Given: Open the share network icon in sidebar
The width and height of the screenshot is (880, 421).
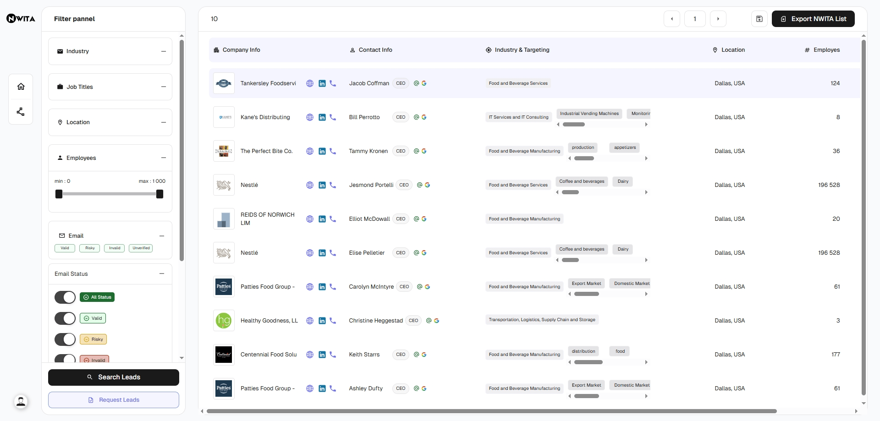Looking at the screenshot, I should 21,112.
